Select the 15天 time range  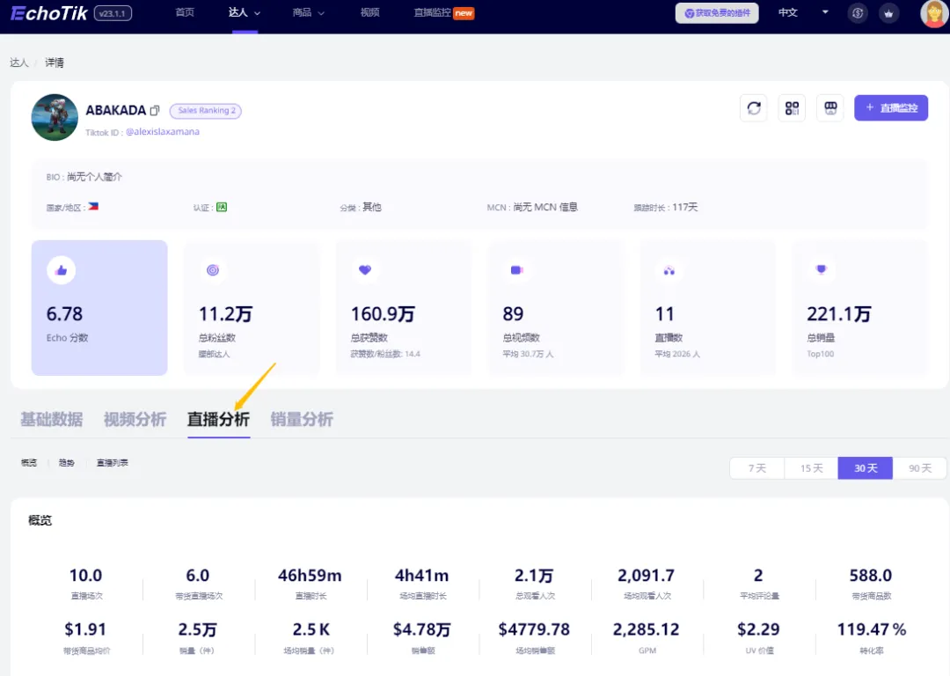click(811, 468)
